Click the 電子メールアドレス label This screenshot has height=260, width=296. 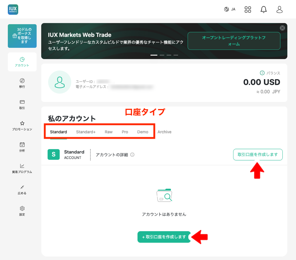[x=92, y=87]
